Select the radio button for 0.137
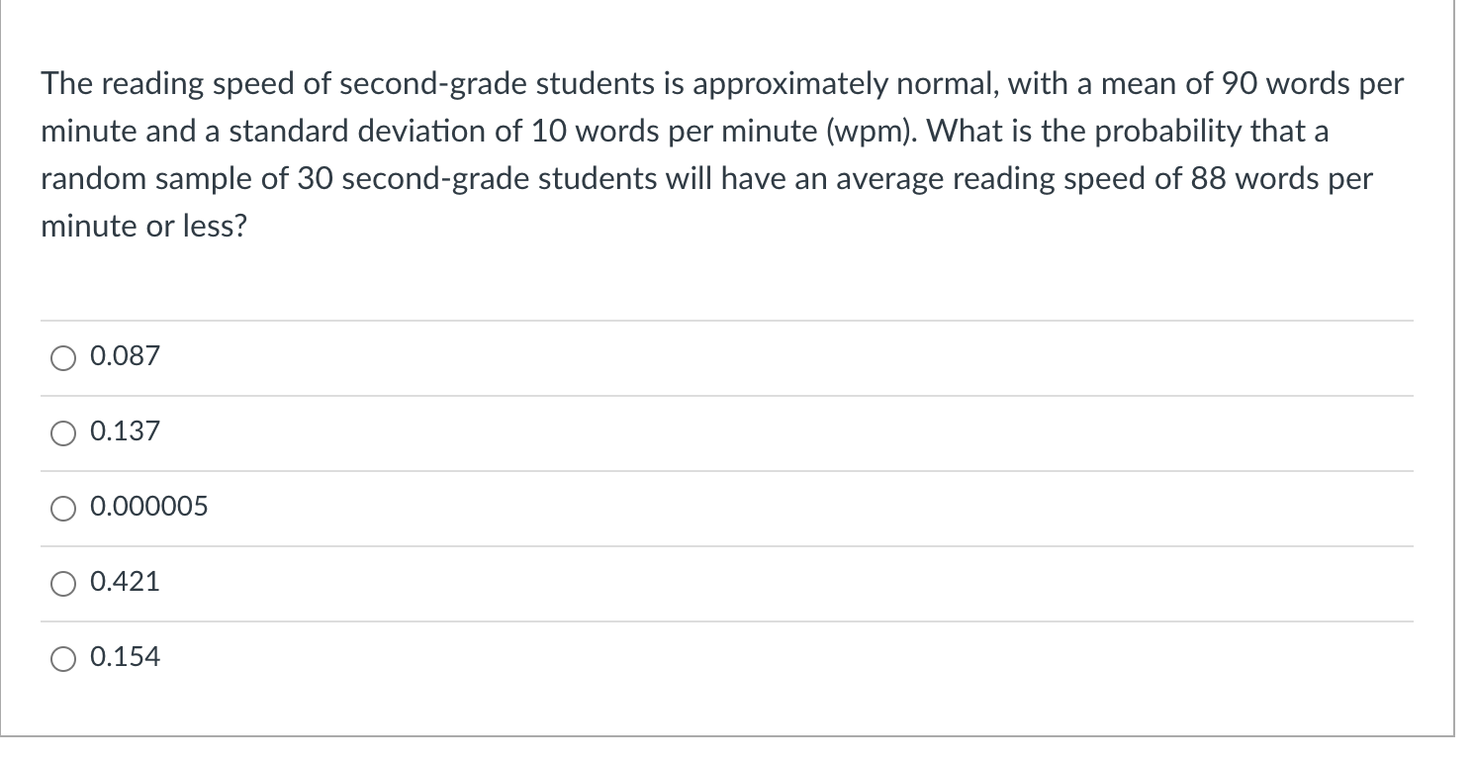Viewport: 1474px width, 763px height. coord(63,433)
